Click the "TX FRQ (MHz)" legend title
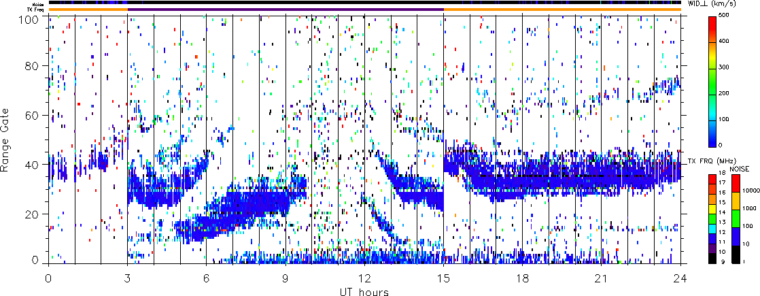The image size is (760, 296). point(708,161)
